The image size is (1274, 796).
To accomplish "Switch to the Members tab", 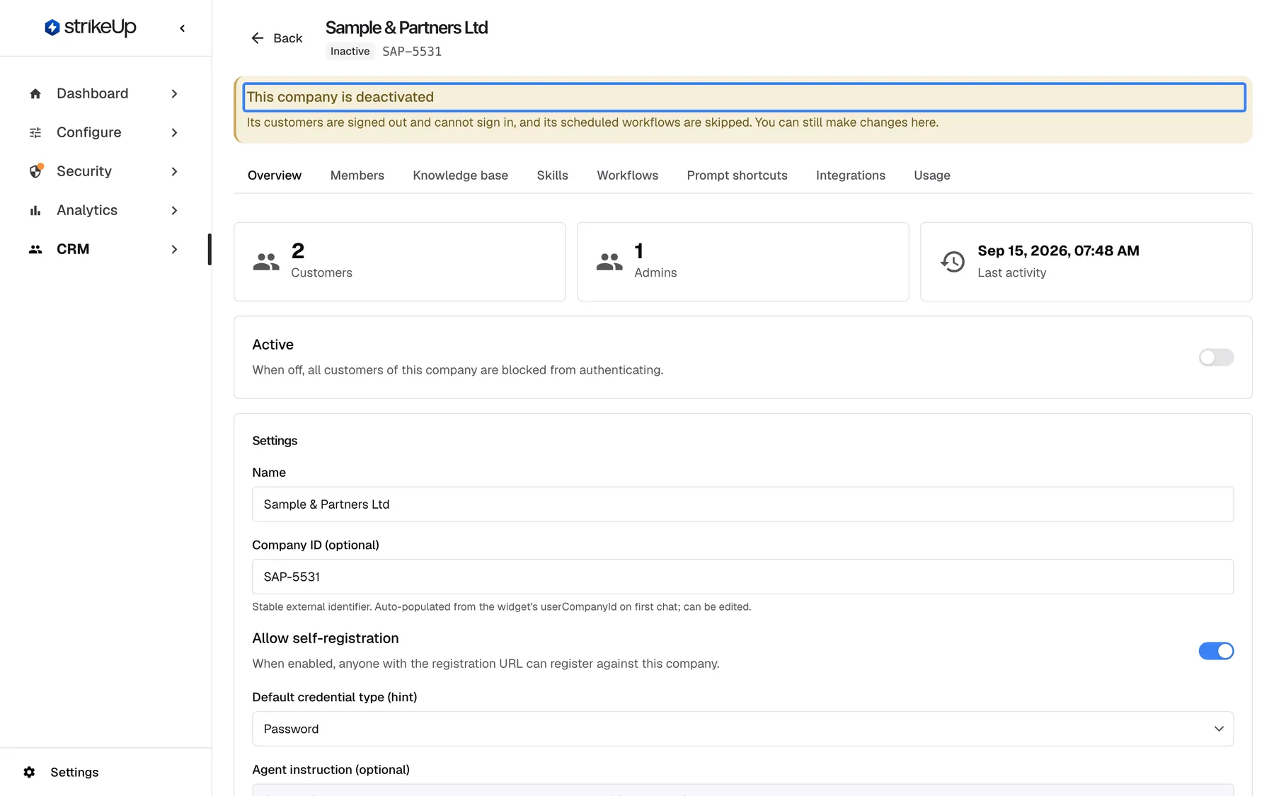I will point(357,175).
